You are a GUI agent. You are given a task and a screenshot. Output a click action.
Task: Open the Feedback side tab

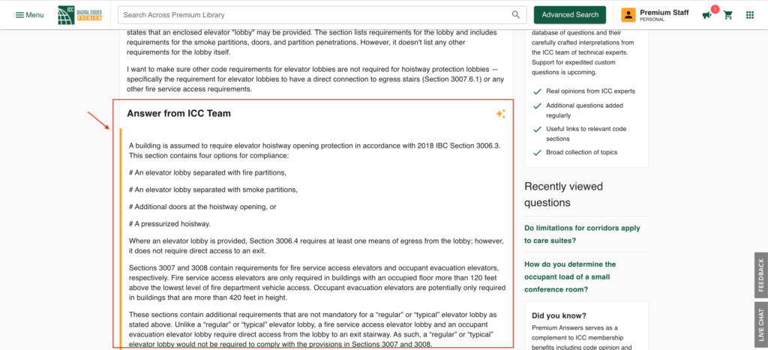pos(761,275)
